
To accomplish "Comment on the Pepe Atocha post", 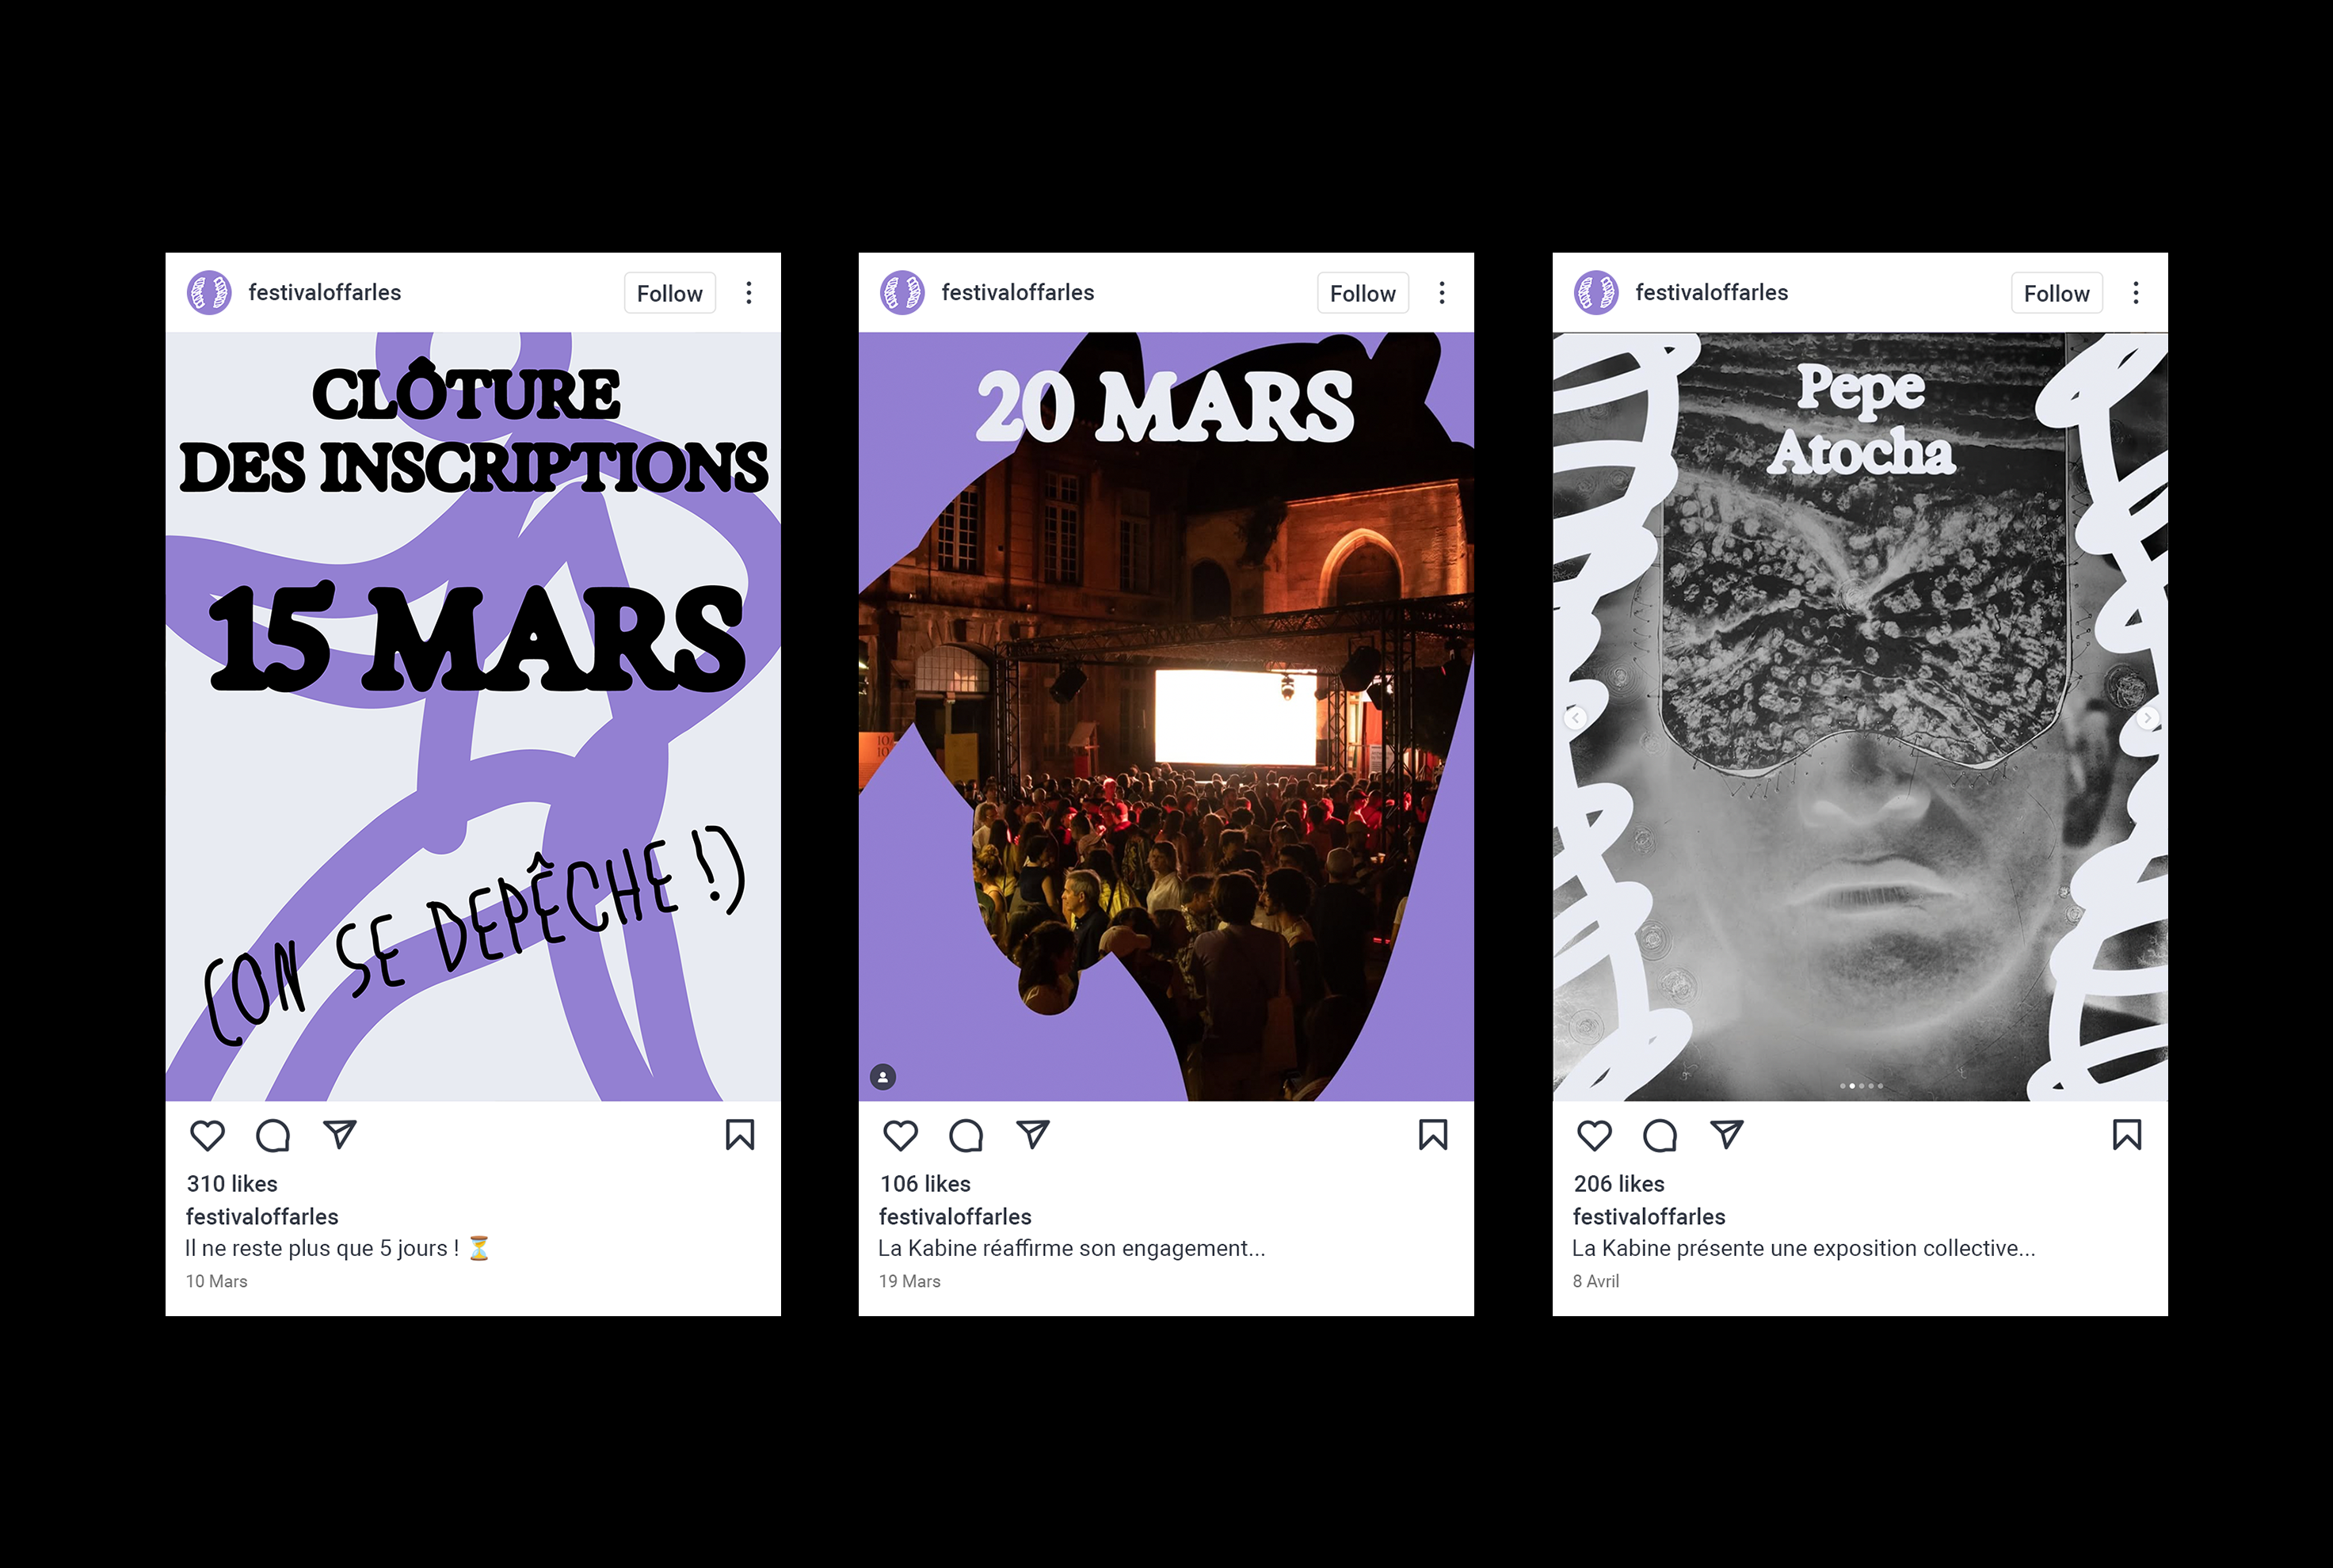I will coord(1660,1135).
